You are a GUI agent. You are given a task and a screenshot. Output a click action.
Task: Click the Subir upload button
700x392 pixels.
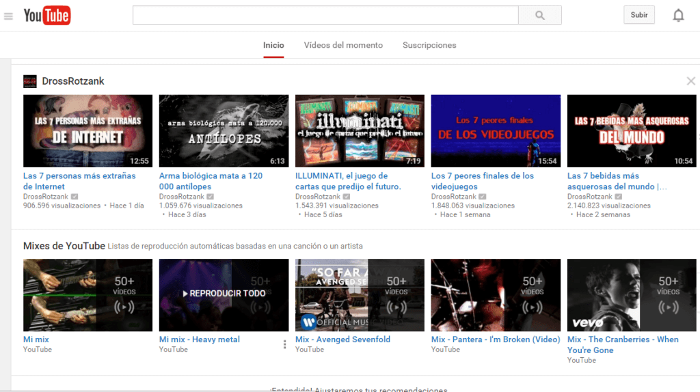pyautogui.click(x=639, y=15)
